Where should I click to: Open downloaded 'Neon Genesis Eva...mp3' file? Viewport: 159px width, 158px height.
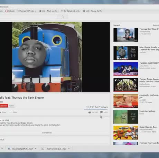(54, 149)
